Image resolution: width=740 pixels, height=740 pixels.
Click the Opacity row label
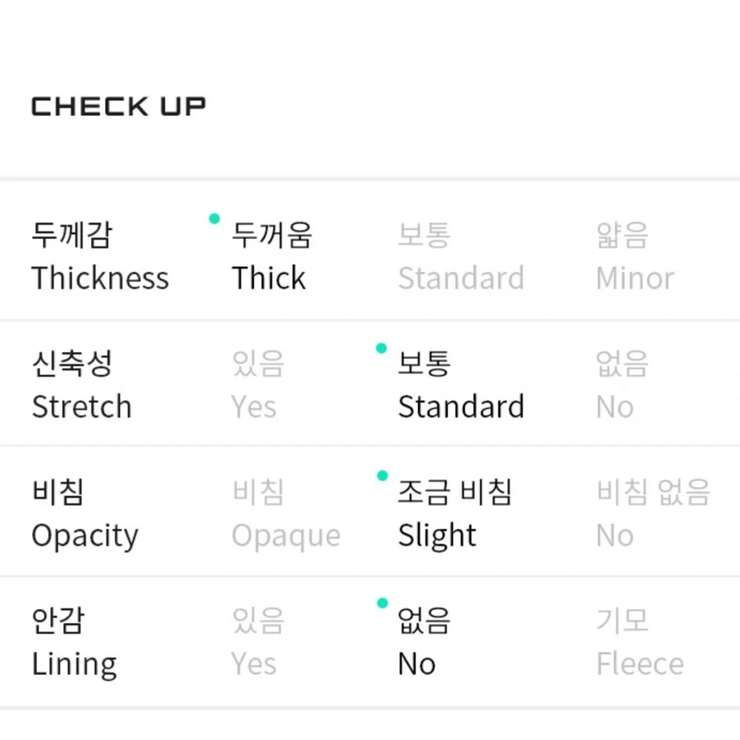[84, 514]
